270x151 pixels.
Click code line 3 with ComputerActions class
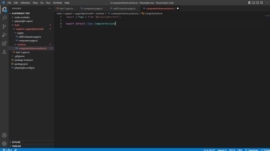pos(91,23)
